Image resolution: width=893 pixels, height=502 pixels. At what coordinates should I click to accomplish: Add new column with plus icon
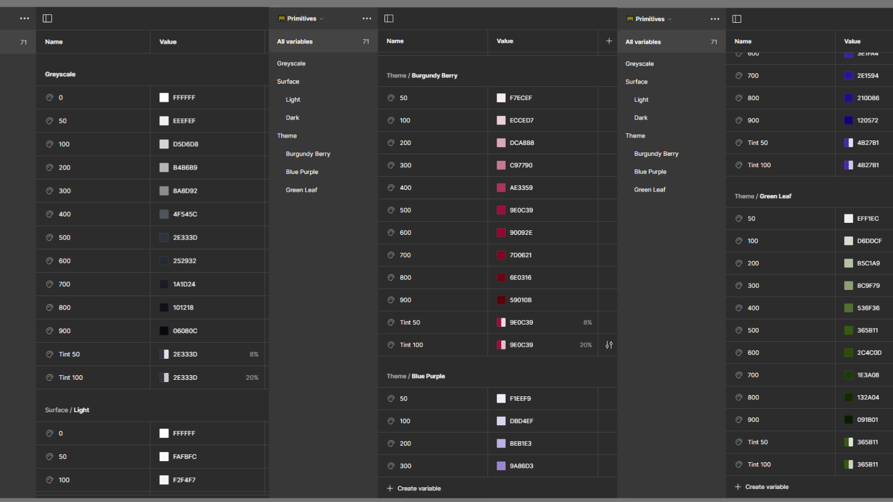(x=609, y=41)
